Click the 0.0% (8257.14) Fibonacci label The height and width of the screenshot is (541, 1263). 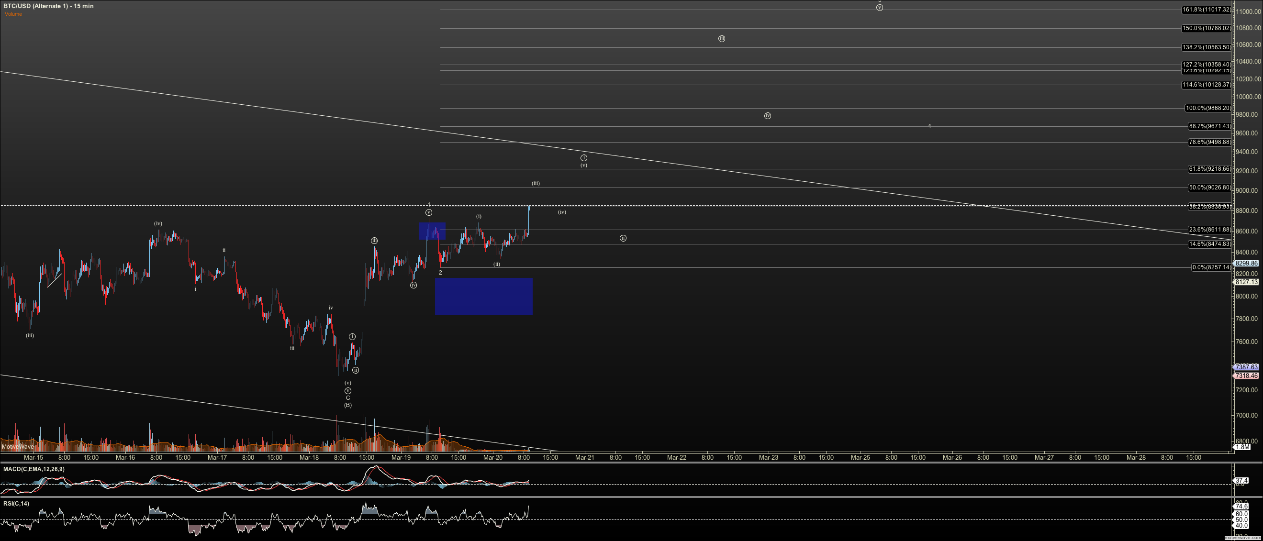click(x=1211, y=267)
